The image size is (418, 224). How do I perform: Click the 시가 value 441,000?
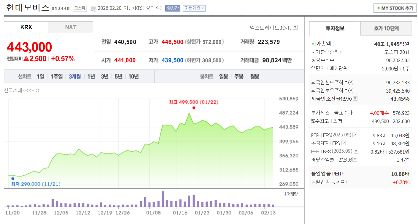click(125, 60)
